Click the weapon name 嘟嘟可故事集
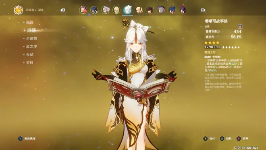This screenshot has width=266, height=150. [x=216, y=21]
